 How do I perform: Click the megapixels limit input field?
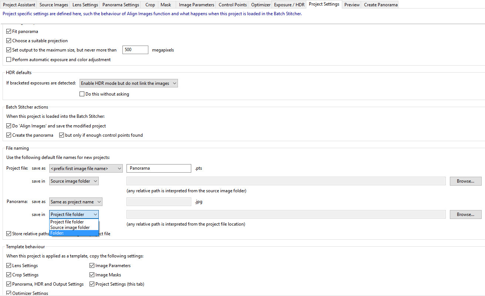(x=135, y=50)
